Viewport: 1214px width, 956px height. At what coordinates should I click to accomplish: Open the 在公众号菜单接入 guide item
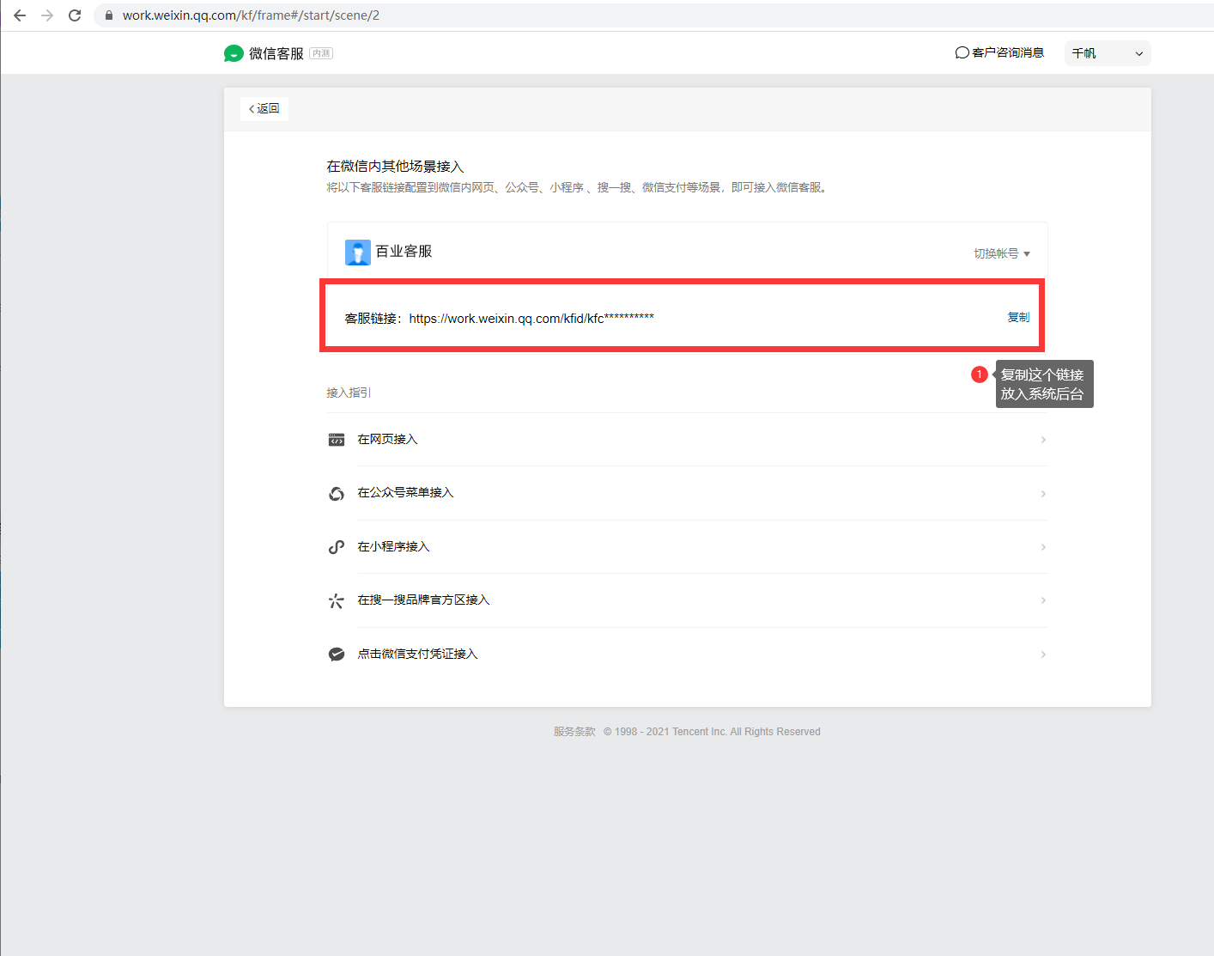click(405, 493)
